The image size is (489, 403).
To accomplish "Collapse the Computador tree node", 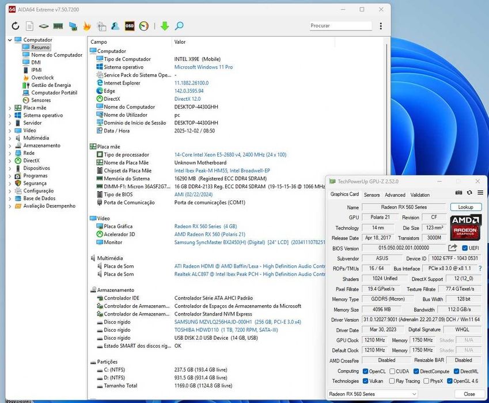I will point(10,40).
